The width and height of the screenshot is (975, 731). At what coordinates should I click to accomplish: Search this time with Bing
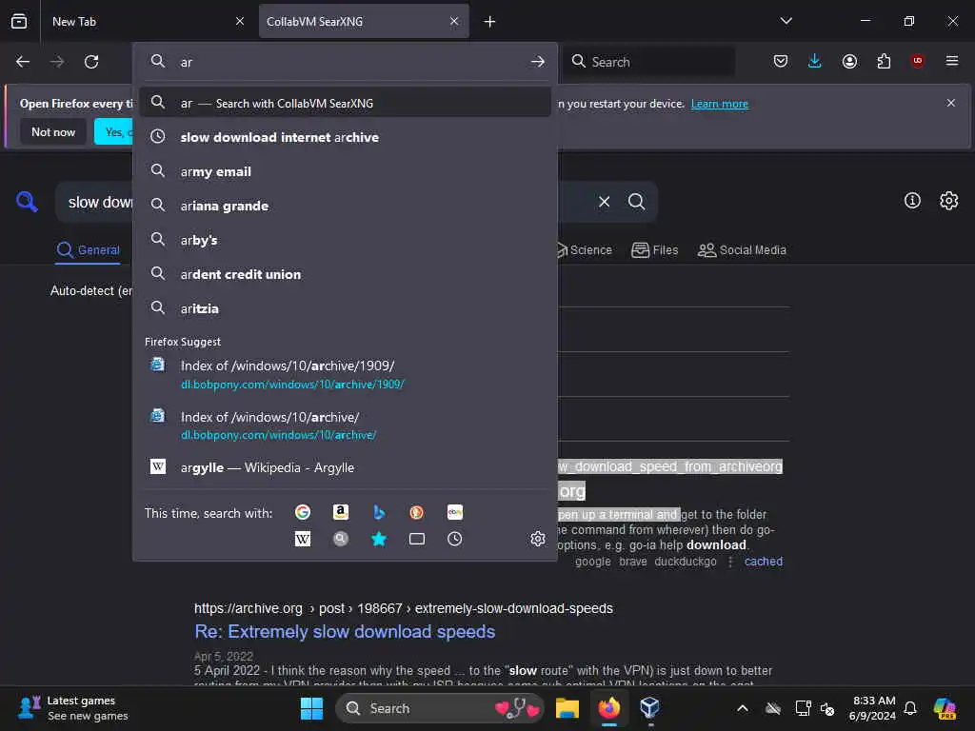click(379, 512)
